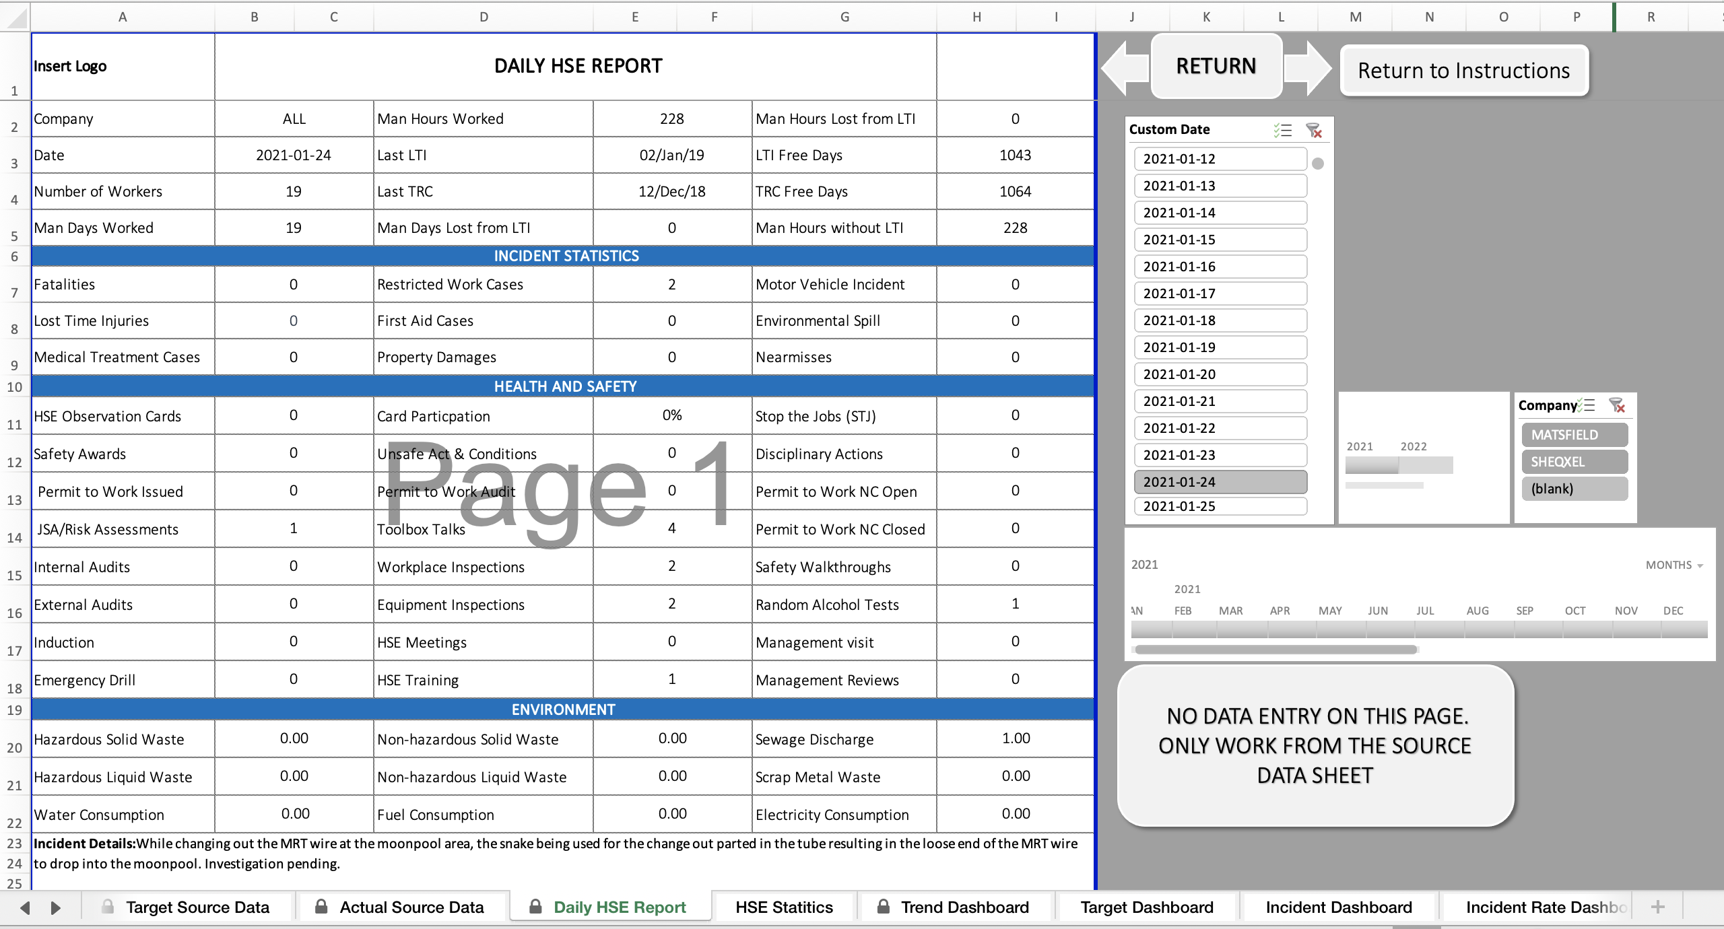
Task: Select column G header
Action: click(x=844, y=17)
